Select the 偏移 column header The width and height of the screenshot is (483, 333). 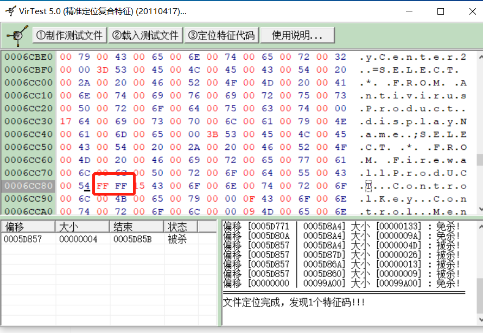pos(28,227)
